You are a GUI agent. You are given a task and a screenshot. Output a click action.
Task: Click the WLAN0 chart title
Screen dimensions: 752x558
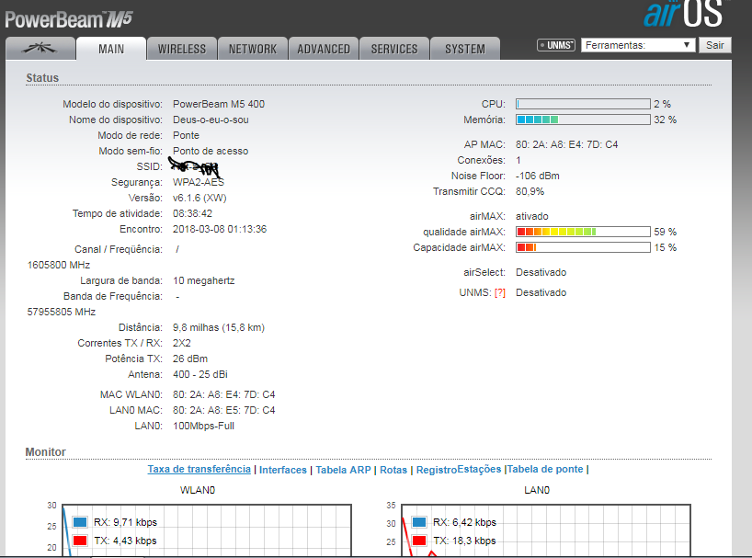[198, 490]
